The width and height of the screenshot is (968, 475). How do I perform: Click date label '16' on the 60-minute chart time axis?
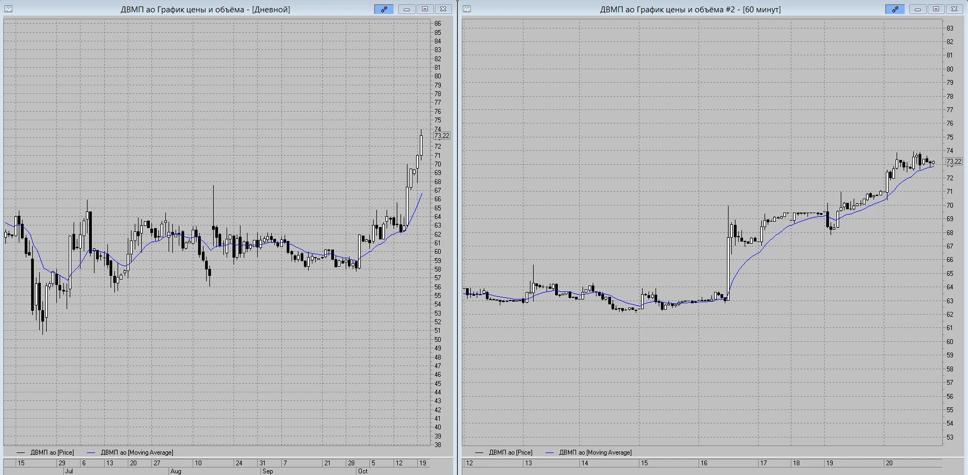(x=703, y=463)
